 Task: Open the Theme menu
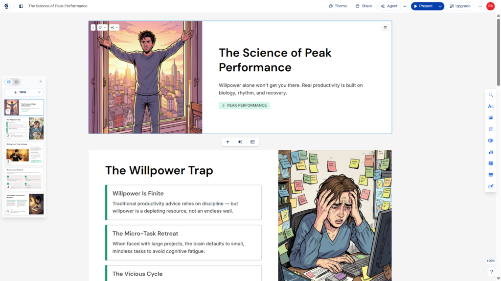click(x=338, y=6)
